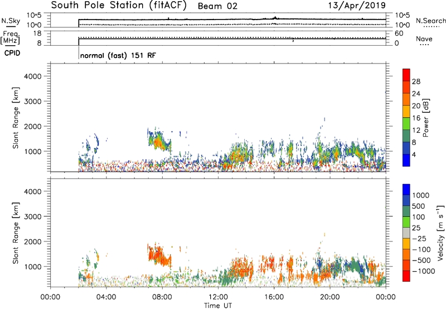Select the 16 label on power colorbar
The width and height of the screenshot is (446, 309).
[416, 118]
